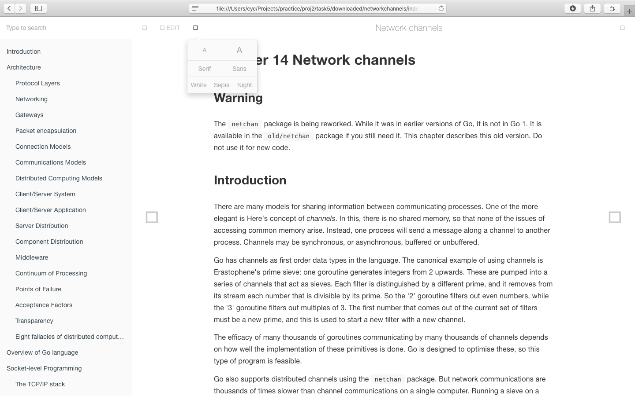The width and height of the screenshot is (635, 396).
Task: Show all tabs overview
Action: coord(612,8)
